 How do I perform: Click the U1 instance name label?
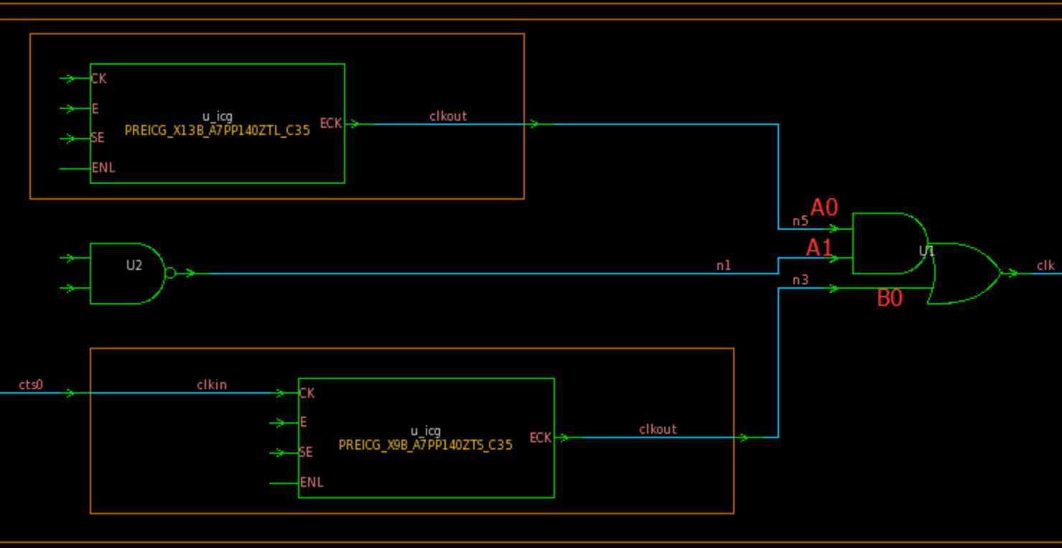(x=927, y=251)
